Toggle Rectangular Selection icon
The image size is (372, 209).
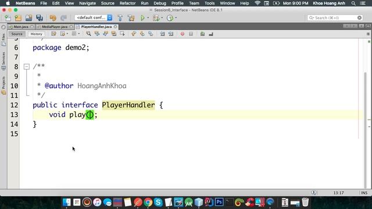click(123, 34)
